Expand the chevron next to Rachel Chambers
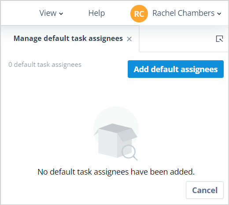The image size is (229, 205). (x=219, y=14)
